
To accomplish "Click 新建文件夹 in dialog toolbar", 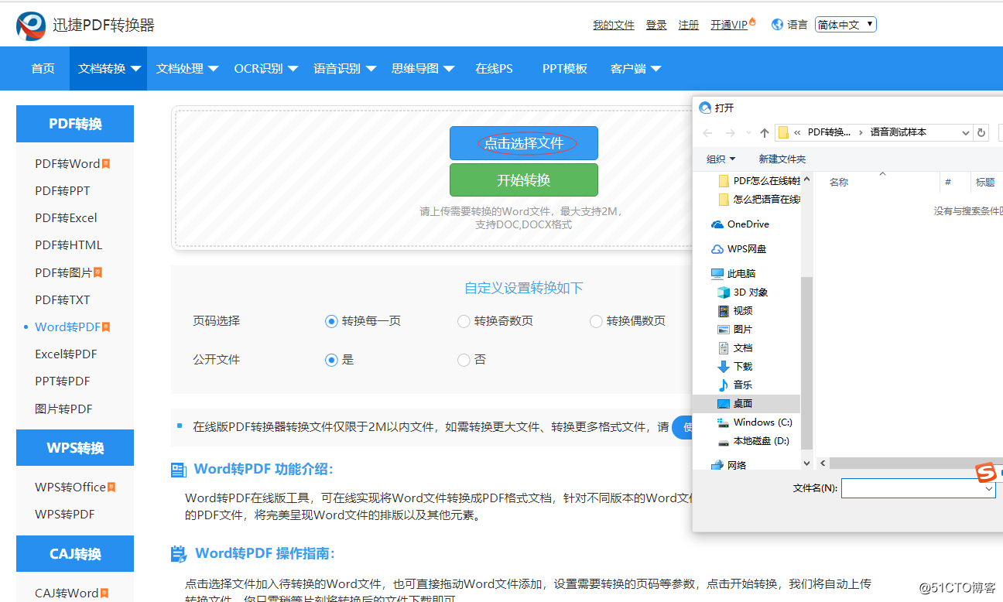I will point(782,159).
